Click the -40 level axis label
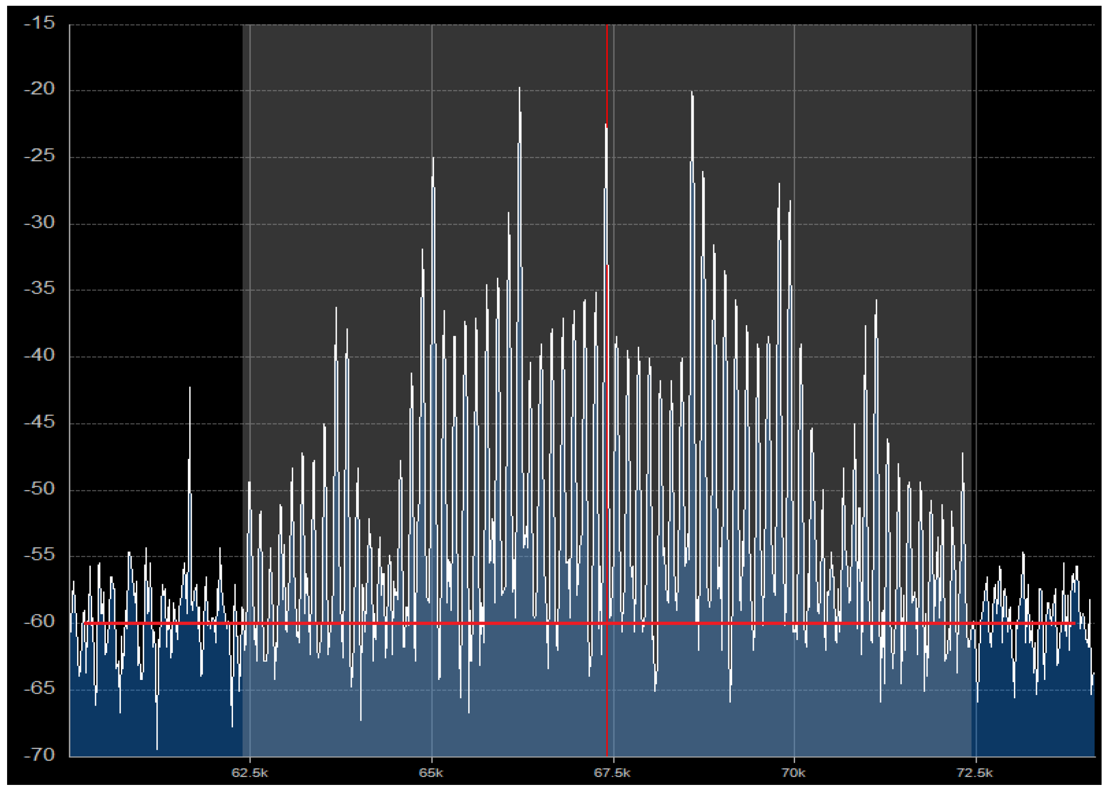The width and height of the screenshot is (1110, 792). 39,355
